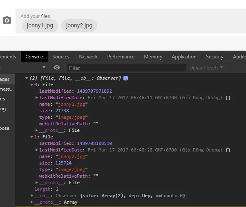Click type "image/jpeg" under jonny1.jpg
The height and width of the screenshot is (207, 246).
[x=72, y=117]
